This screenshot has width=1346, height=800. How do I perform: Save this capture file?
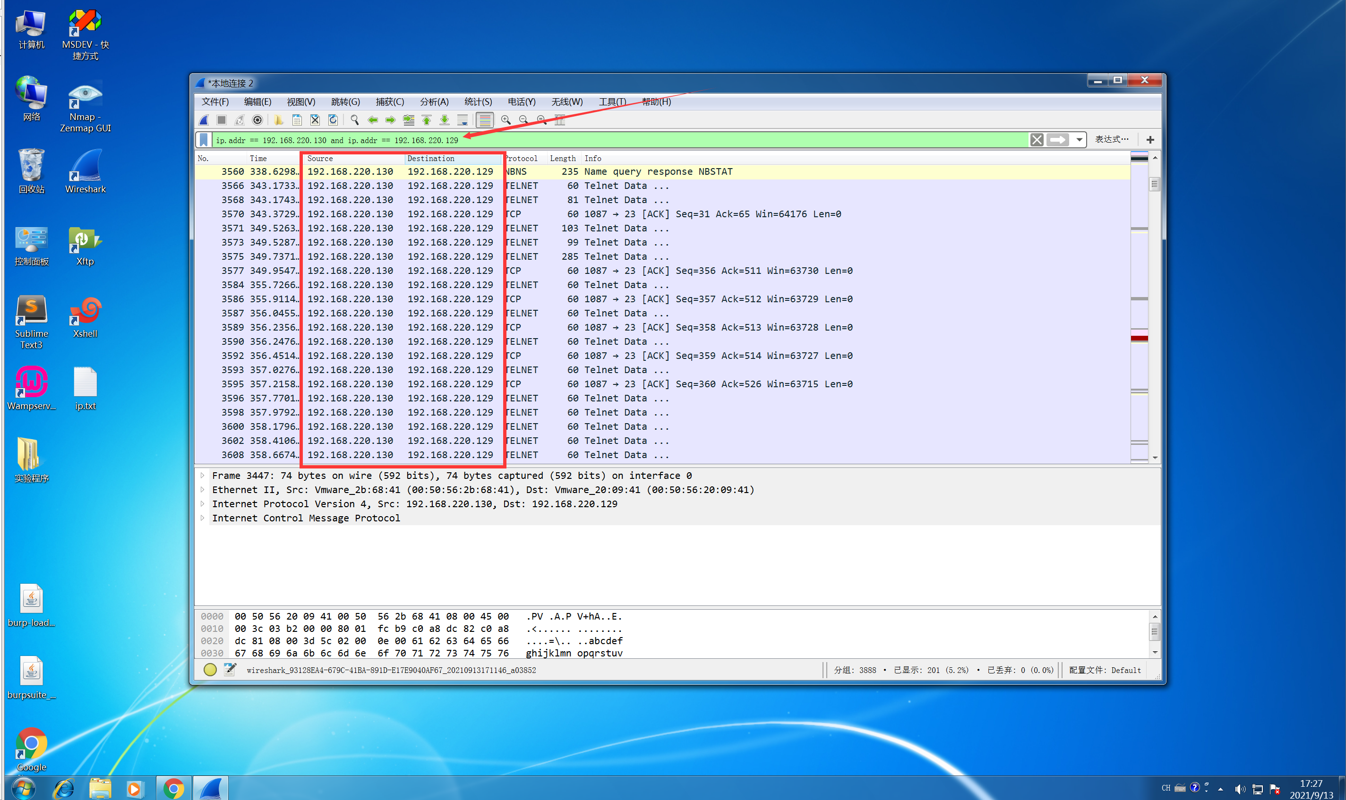pyautogui.click(x=297, y=120)
